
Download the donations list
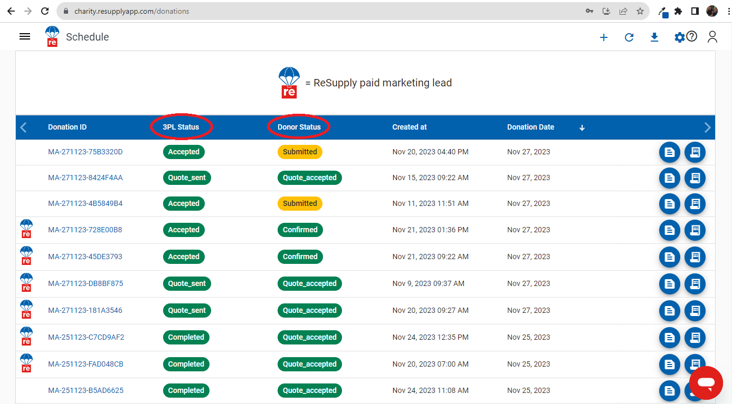tap(654, 37)
